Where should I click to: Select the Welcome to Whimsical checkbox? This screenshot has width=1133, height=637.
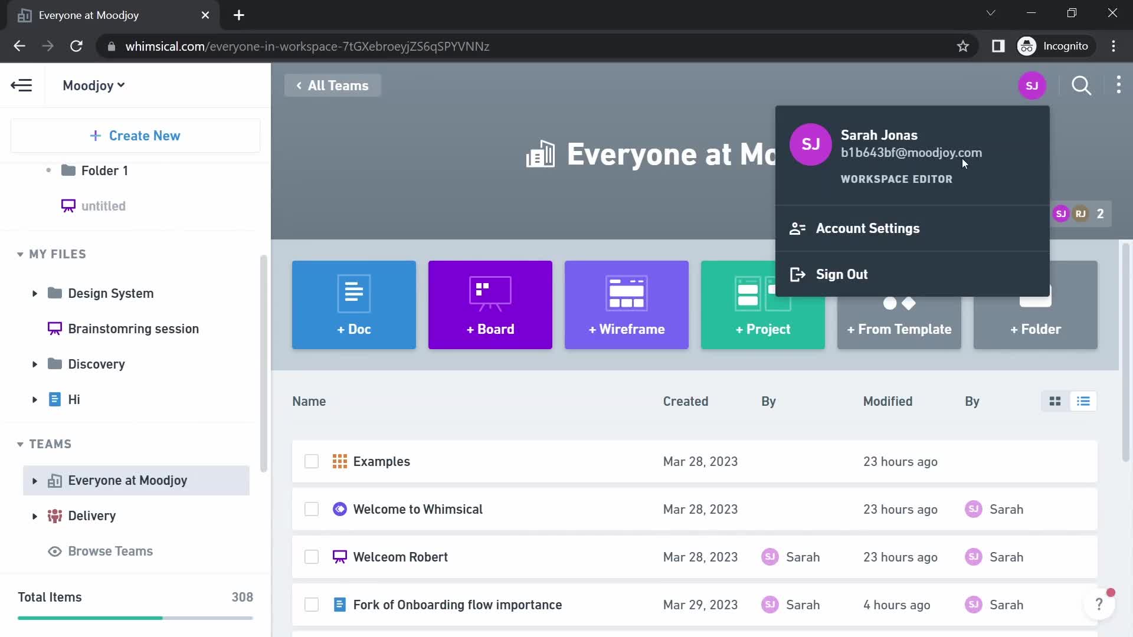point(312,509)
